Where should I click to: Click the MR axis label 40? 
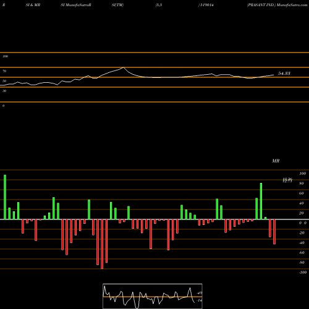click(x=302, y=203)
